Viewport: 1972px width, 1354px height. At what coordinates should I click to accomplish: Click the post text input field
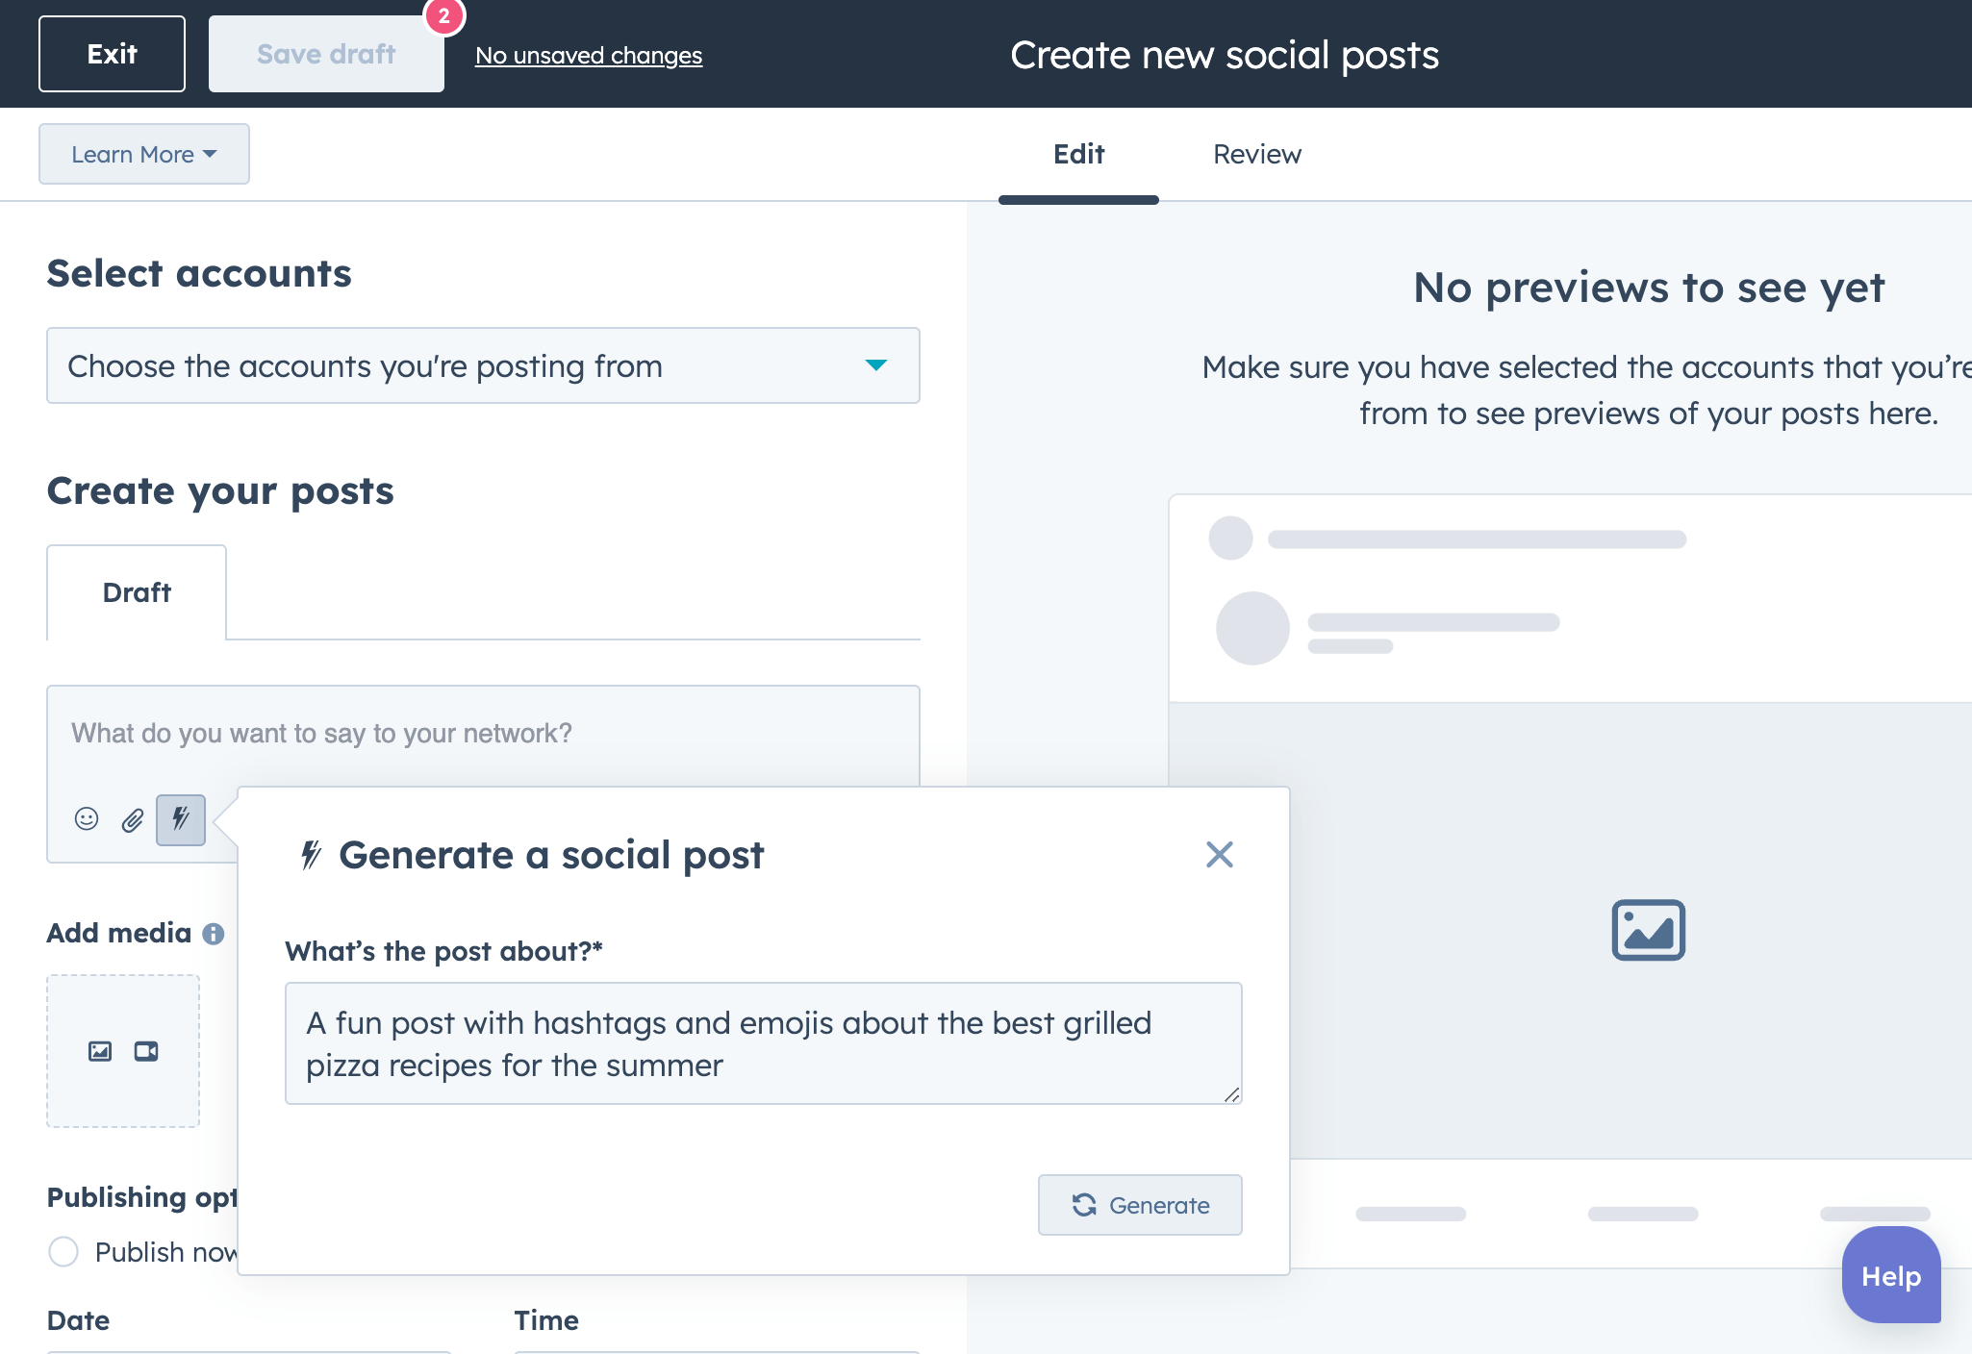483,733
